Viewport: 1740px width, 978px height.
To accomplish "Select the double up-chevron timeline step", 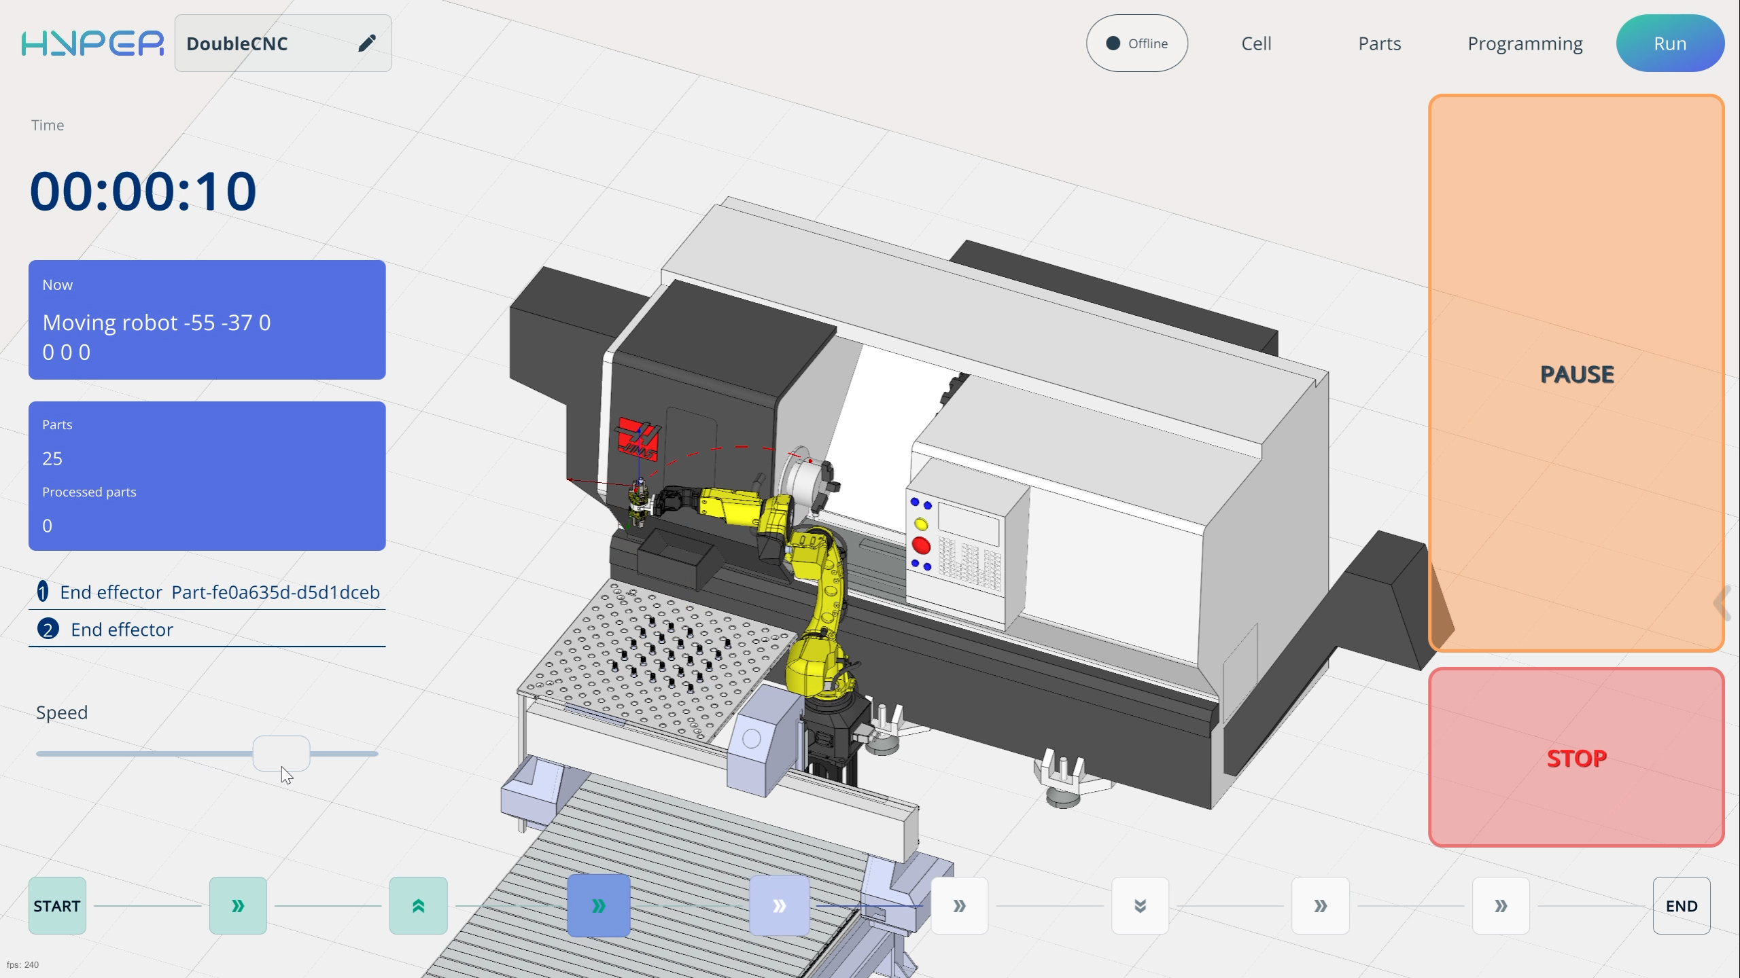I will [x=418, y=905].
